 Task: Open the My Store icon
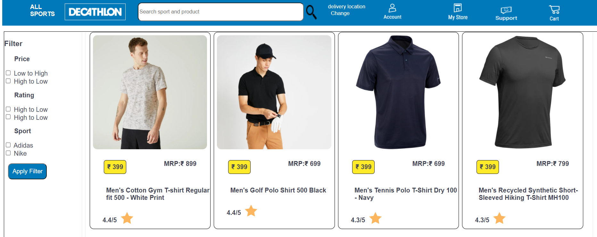458,8
